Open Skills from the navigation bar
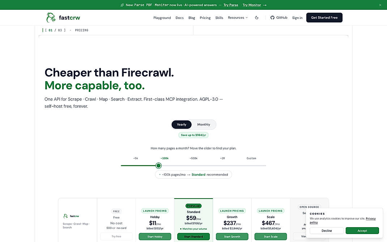 [x=219, y=18]
